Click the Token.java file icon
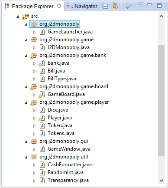Image resolution: width=168 pixels, height=188 pixels. coord(42,125)
